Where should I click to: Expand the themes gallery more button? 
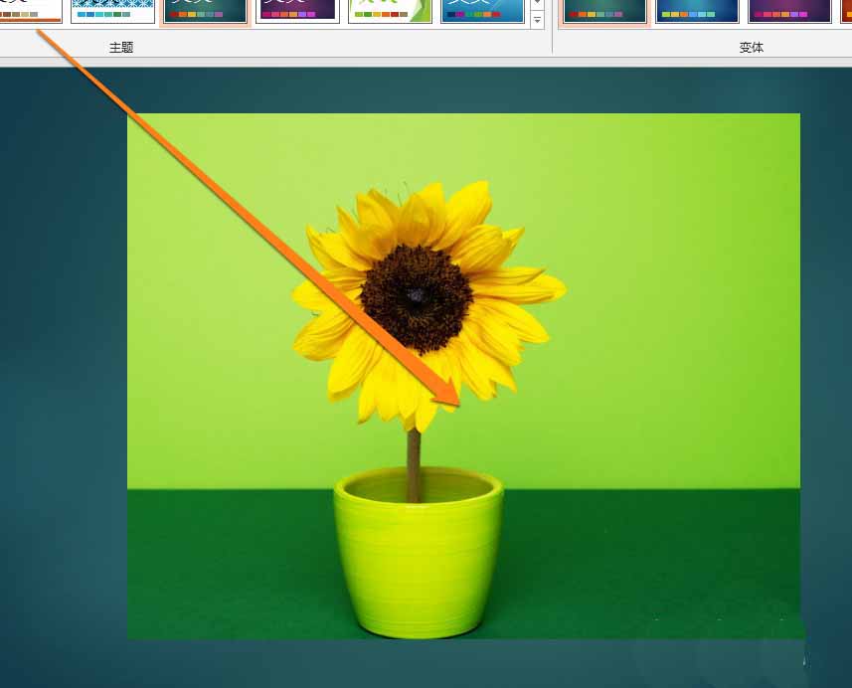[x=537, y=21]
